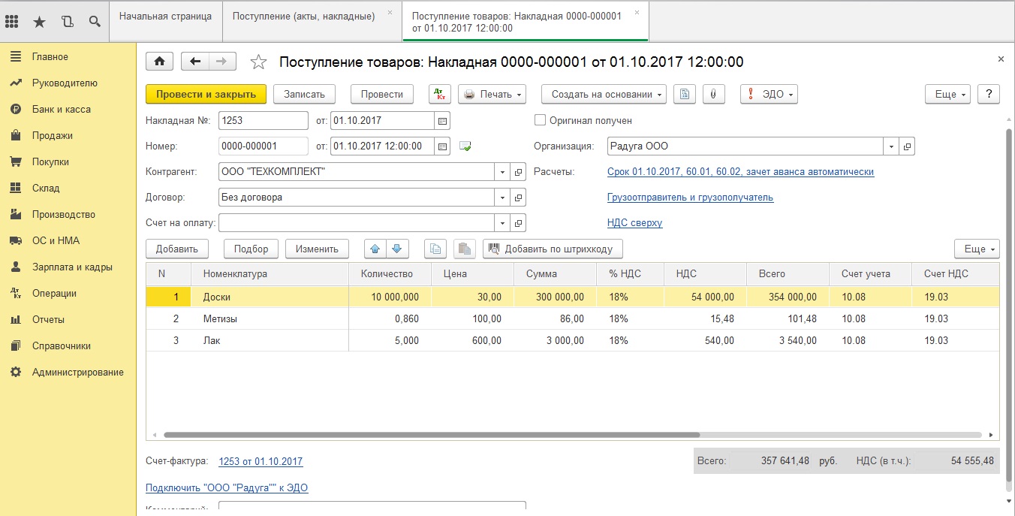
Task: Mark document as favorite with star
Action: (258, 62)
